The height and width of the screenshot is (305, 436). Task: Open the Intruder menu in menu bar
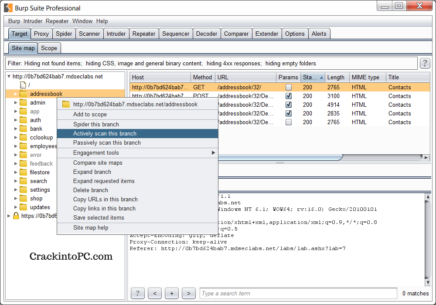[x=33, y=21]
